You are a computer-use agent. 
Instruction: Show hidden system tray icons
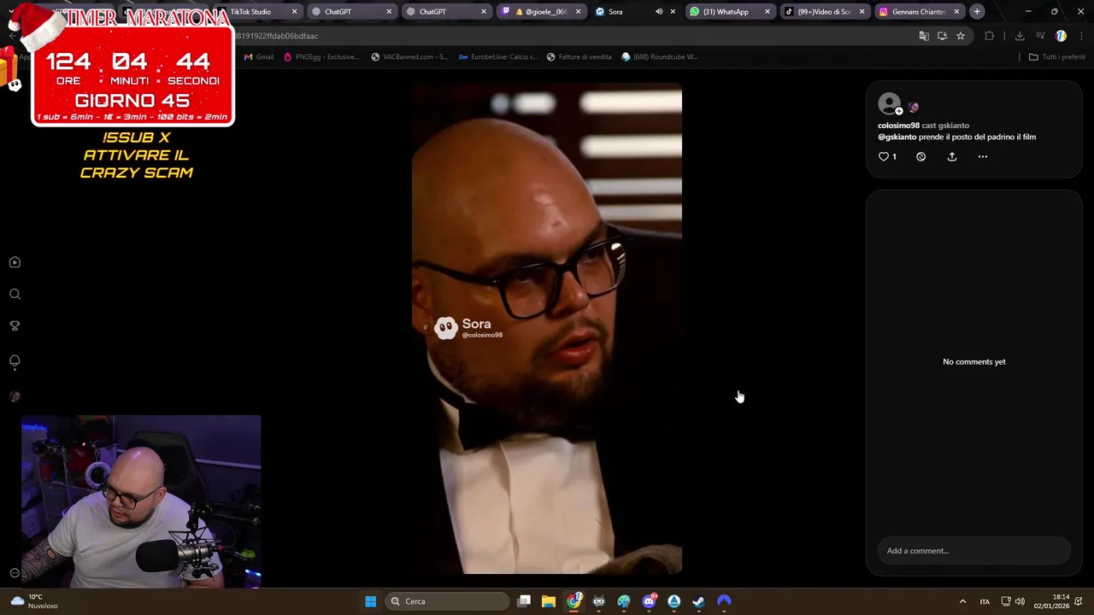(962, 601)
